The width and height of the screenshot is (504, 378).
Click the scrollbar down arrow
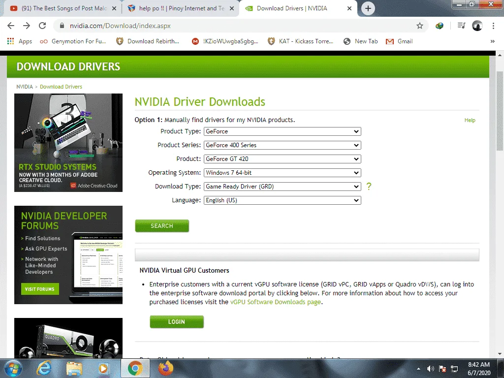coord(500,354)
